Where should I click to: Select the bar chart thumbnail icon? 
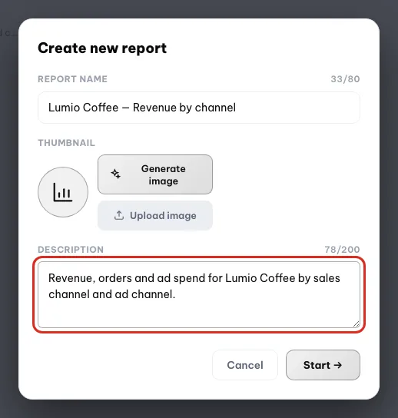pyautogui.click(x=63, y=192)
